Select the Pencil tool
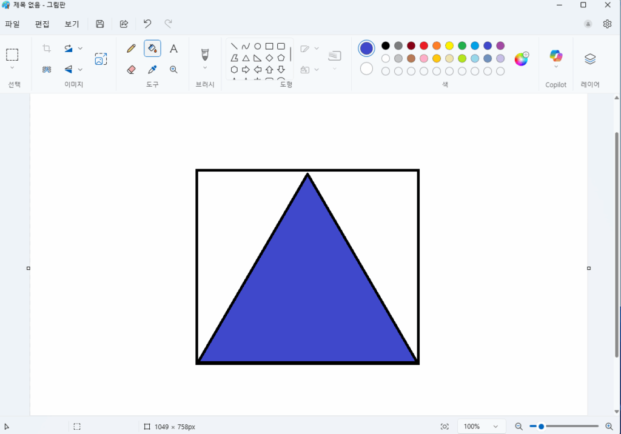This screenshot has width=621, height=434. pos(131,48)
